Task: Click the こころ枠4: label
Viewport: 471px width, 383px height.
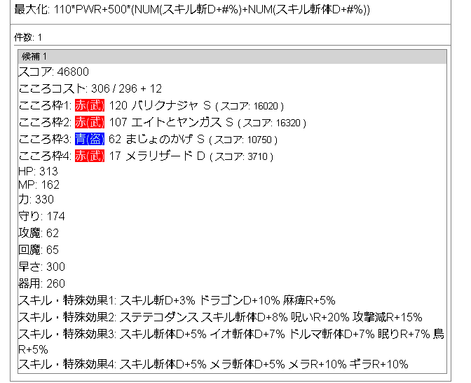Action: 45,156
